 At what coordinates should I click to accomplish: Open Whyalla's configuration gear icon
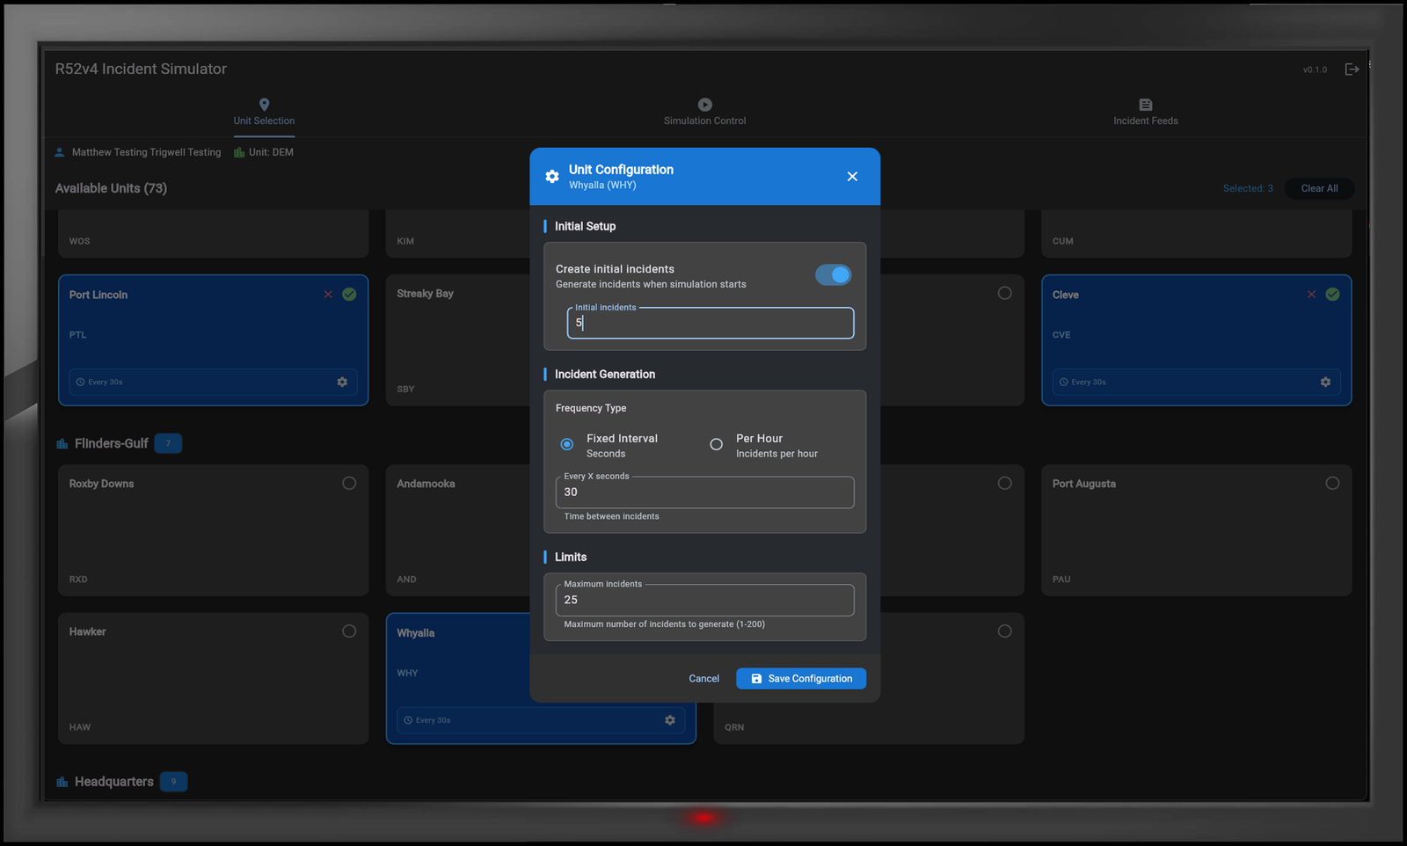(x=670, y=719)
